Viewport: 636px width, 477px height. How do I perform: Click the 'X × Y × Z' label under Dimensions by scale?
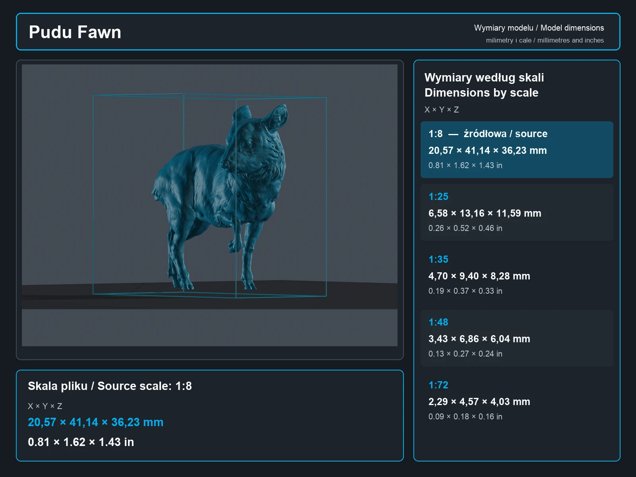coord(442,110)
